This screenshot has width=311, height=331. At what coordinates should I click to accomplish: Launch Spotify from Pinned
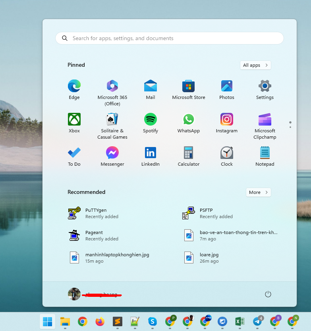click(151, 123)
